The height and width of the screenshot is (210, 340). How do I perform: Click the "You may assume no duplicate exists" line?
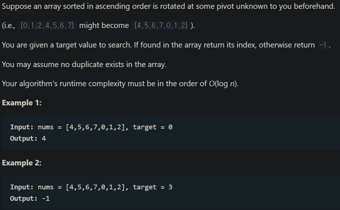(x=84, y=64)
